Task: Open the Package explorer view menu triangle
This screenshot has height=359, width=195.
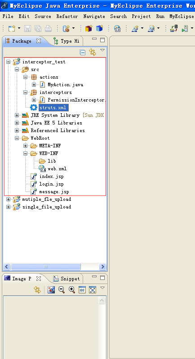Action: coord(102,50)
